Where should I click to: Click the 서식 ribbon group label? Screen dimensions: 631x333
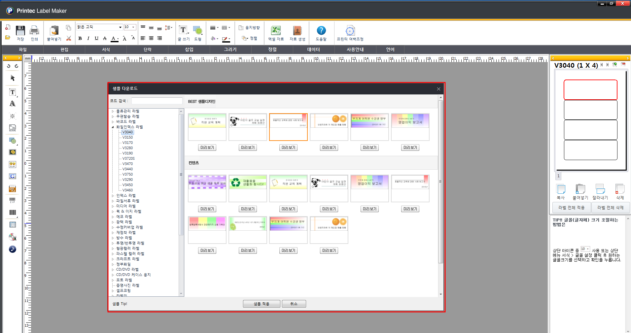(x=106, y=50)
